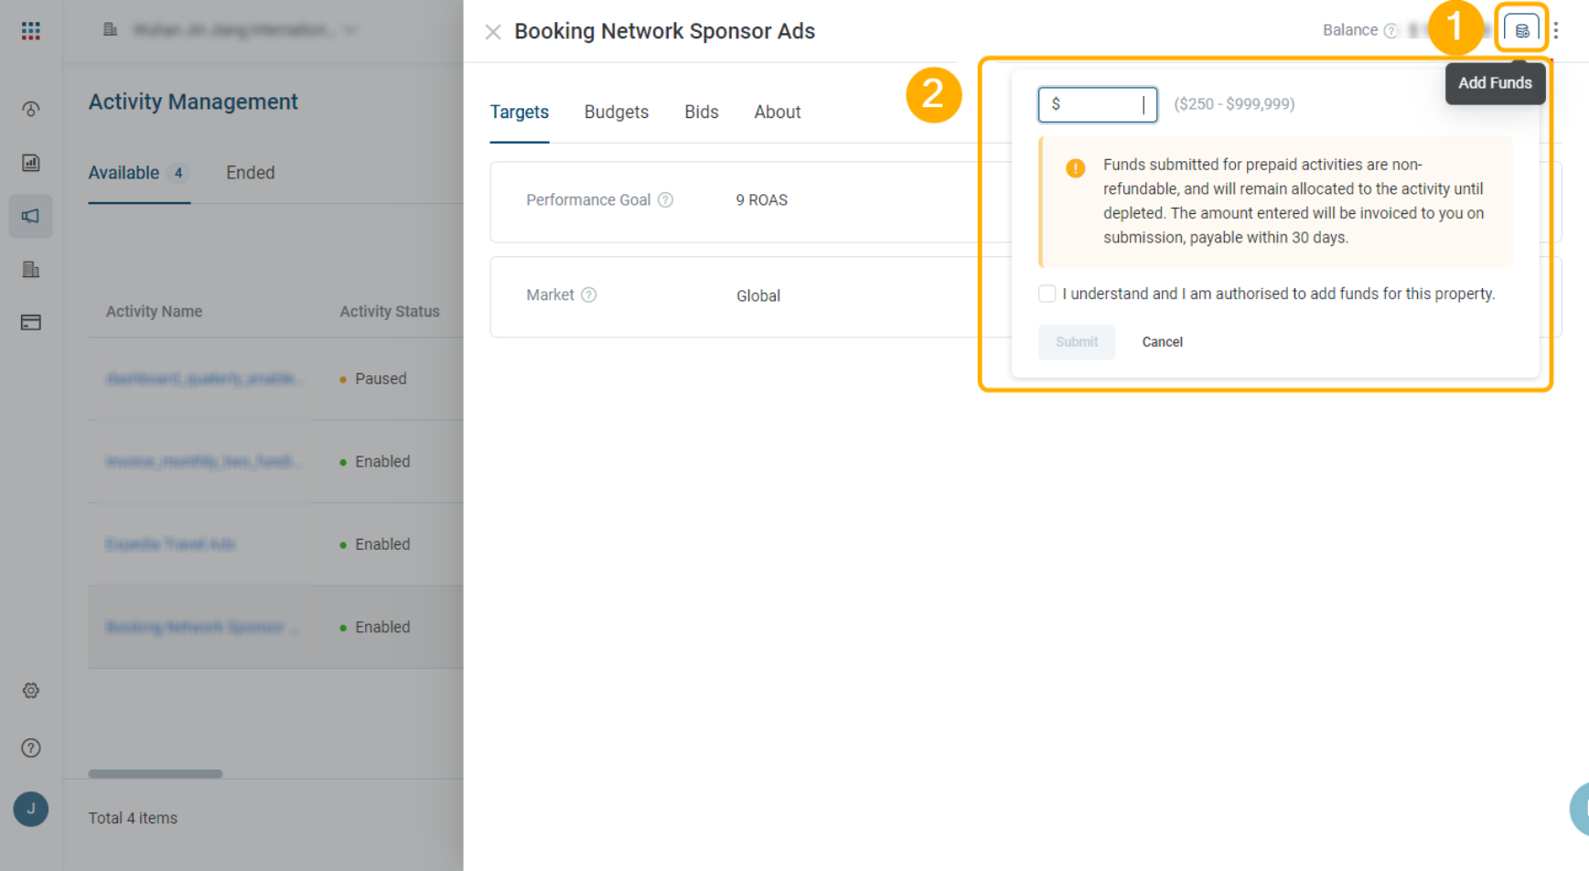Viewport: 1589px width, 871px height.
Task: Open the help question mark in sidebar
Action: pyautogui.click(x=31, y=748)
